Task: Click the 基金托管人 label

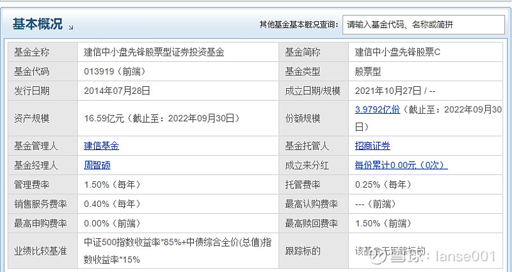Action: pyautogui.click(x=307, y=146)
